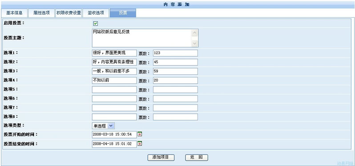Viewport: 355px width, 166px height.
Task: Click the empty 选项6 text field
Action: (x=114, y=99)
